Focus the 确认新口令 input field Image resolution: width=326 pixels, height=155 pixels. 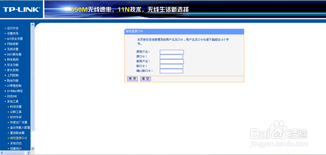point(171,71)
